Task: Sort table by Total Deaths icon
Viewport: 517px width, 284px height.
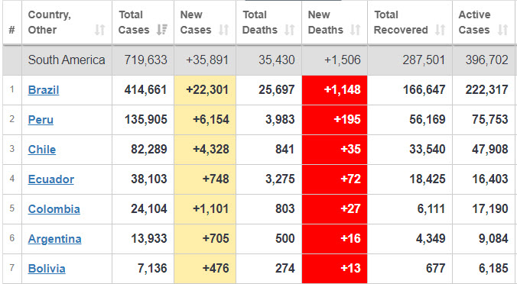Action: pyautogui.click(x=290, y=30)
